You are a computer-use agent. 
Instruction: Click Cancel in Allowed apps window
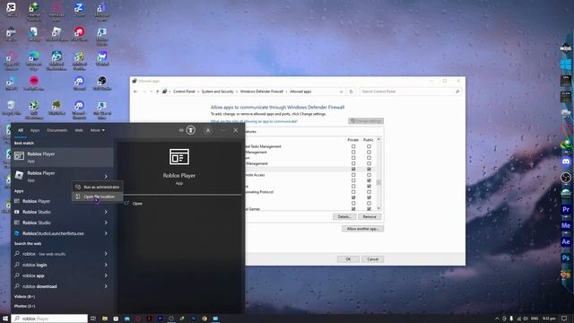point(373,259)
